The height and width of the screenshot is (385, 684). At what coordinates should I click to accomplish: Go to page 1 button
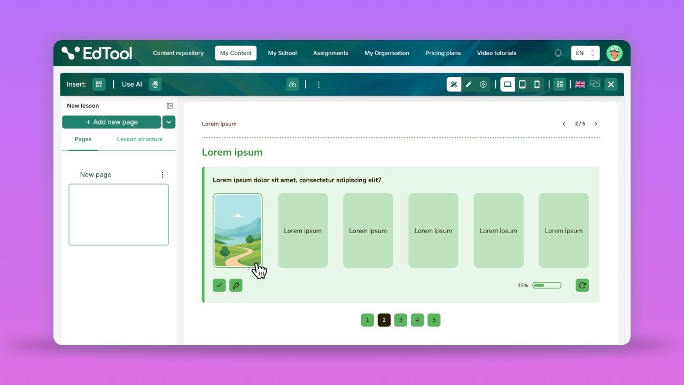(367, 320)
